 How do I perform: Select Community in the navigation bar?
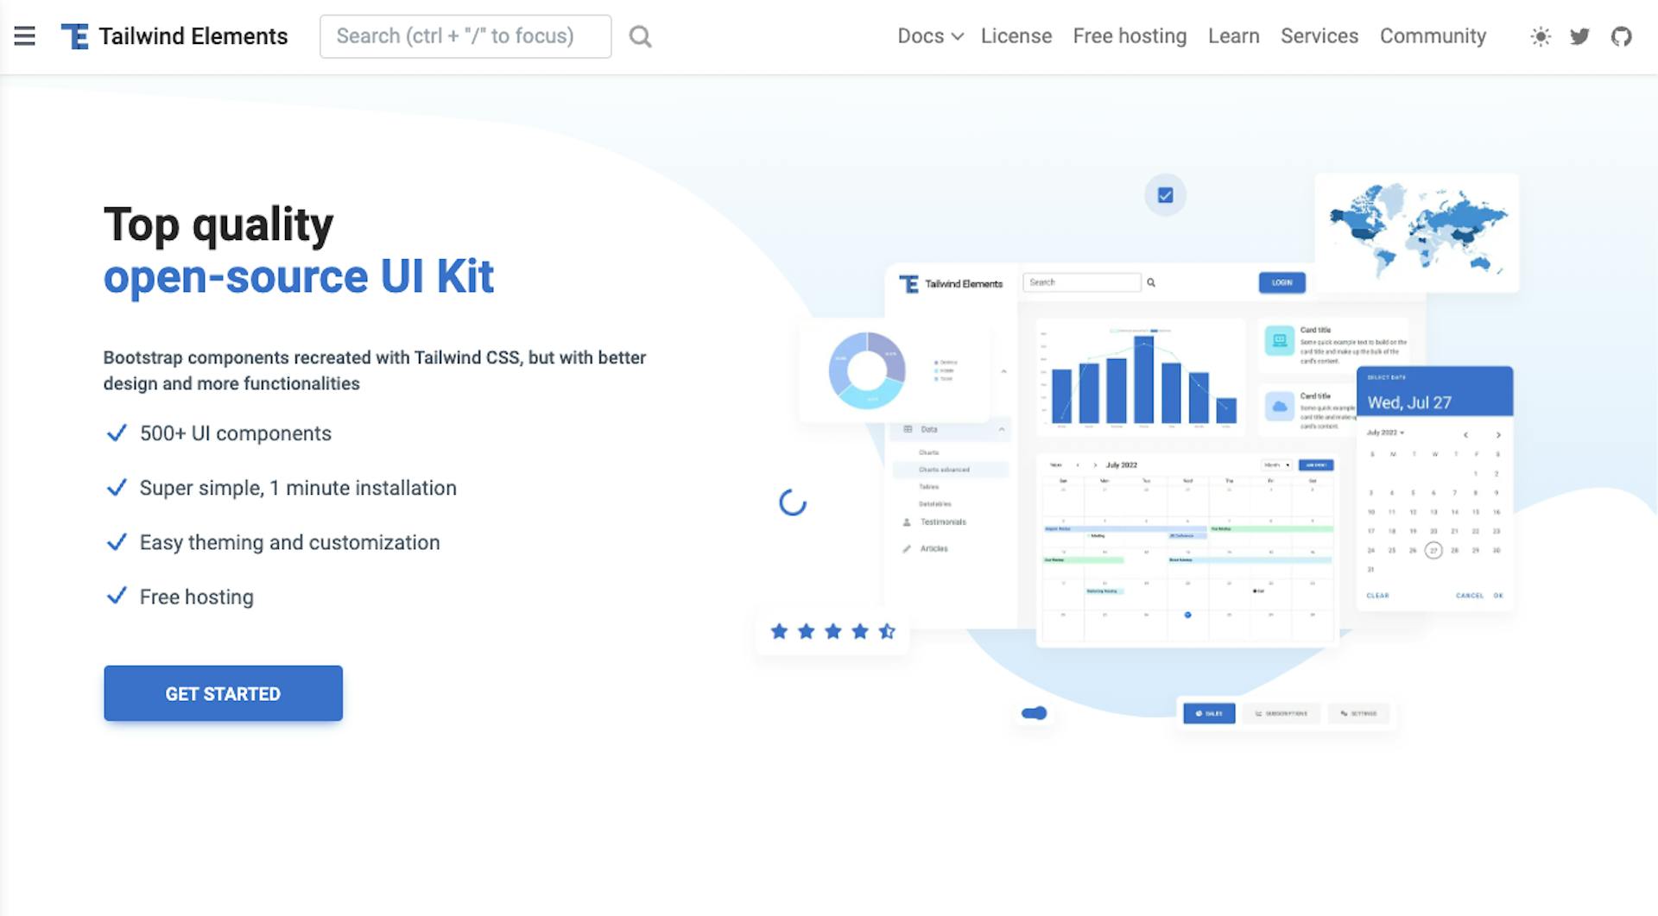pyautogui.click(x=1433, y=36)
